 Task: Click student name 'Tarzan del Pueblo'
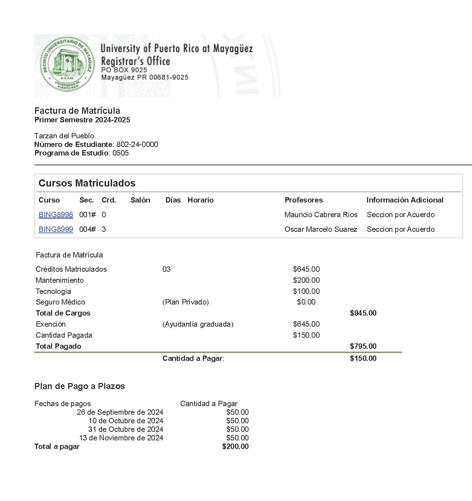pyautogui.click(x=64, y=136)
